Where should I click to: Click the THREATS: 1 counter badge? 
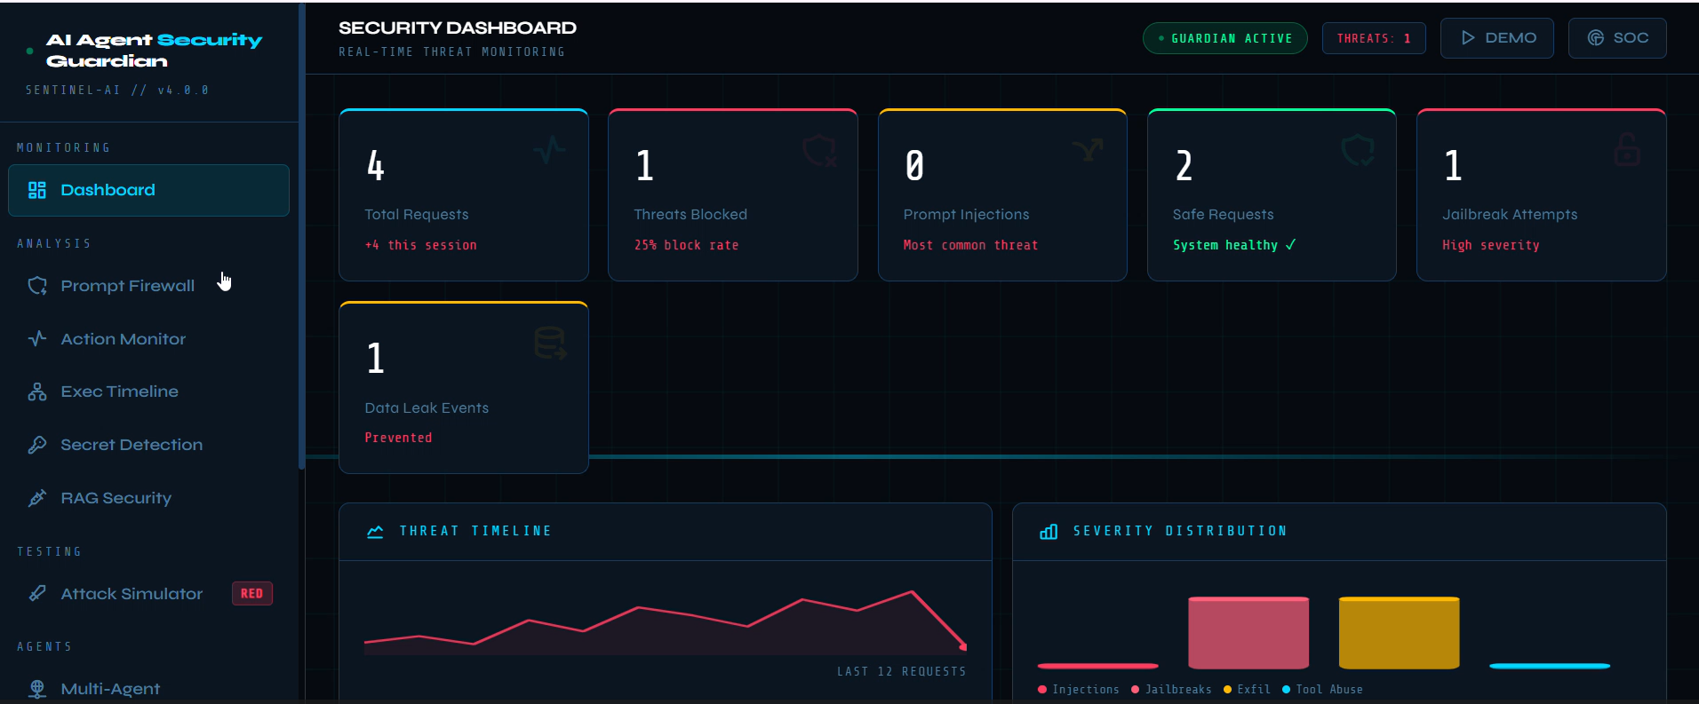click(1374, 38)
